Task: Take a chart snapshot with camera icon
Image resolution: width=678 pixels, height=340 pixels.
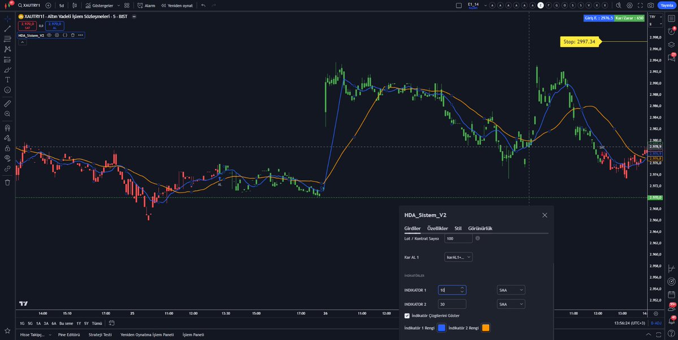Action: point(651,5)
